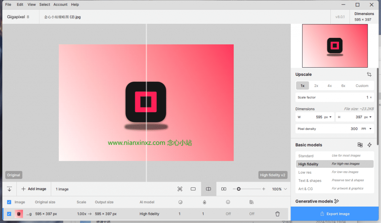Select the Text & shapes model

pos(334,181)
